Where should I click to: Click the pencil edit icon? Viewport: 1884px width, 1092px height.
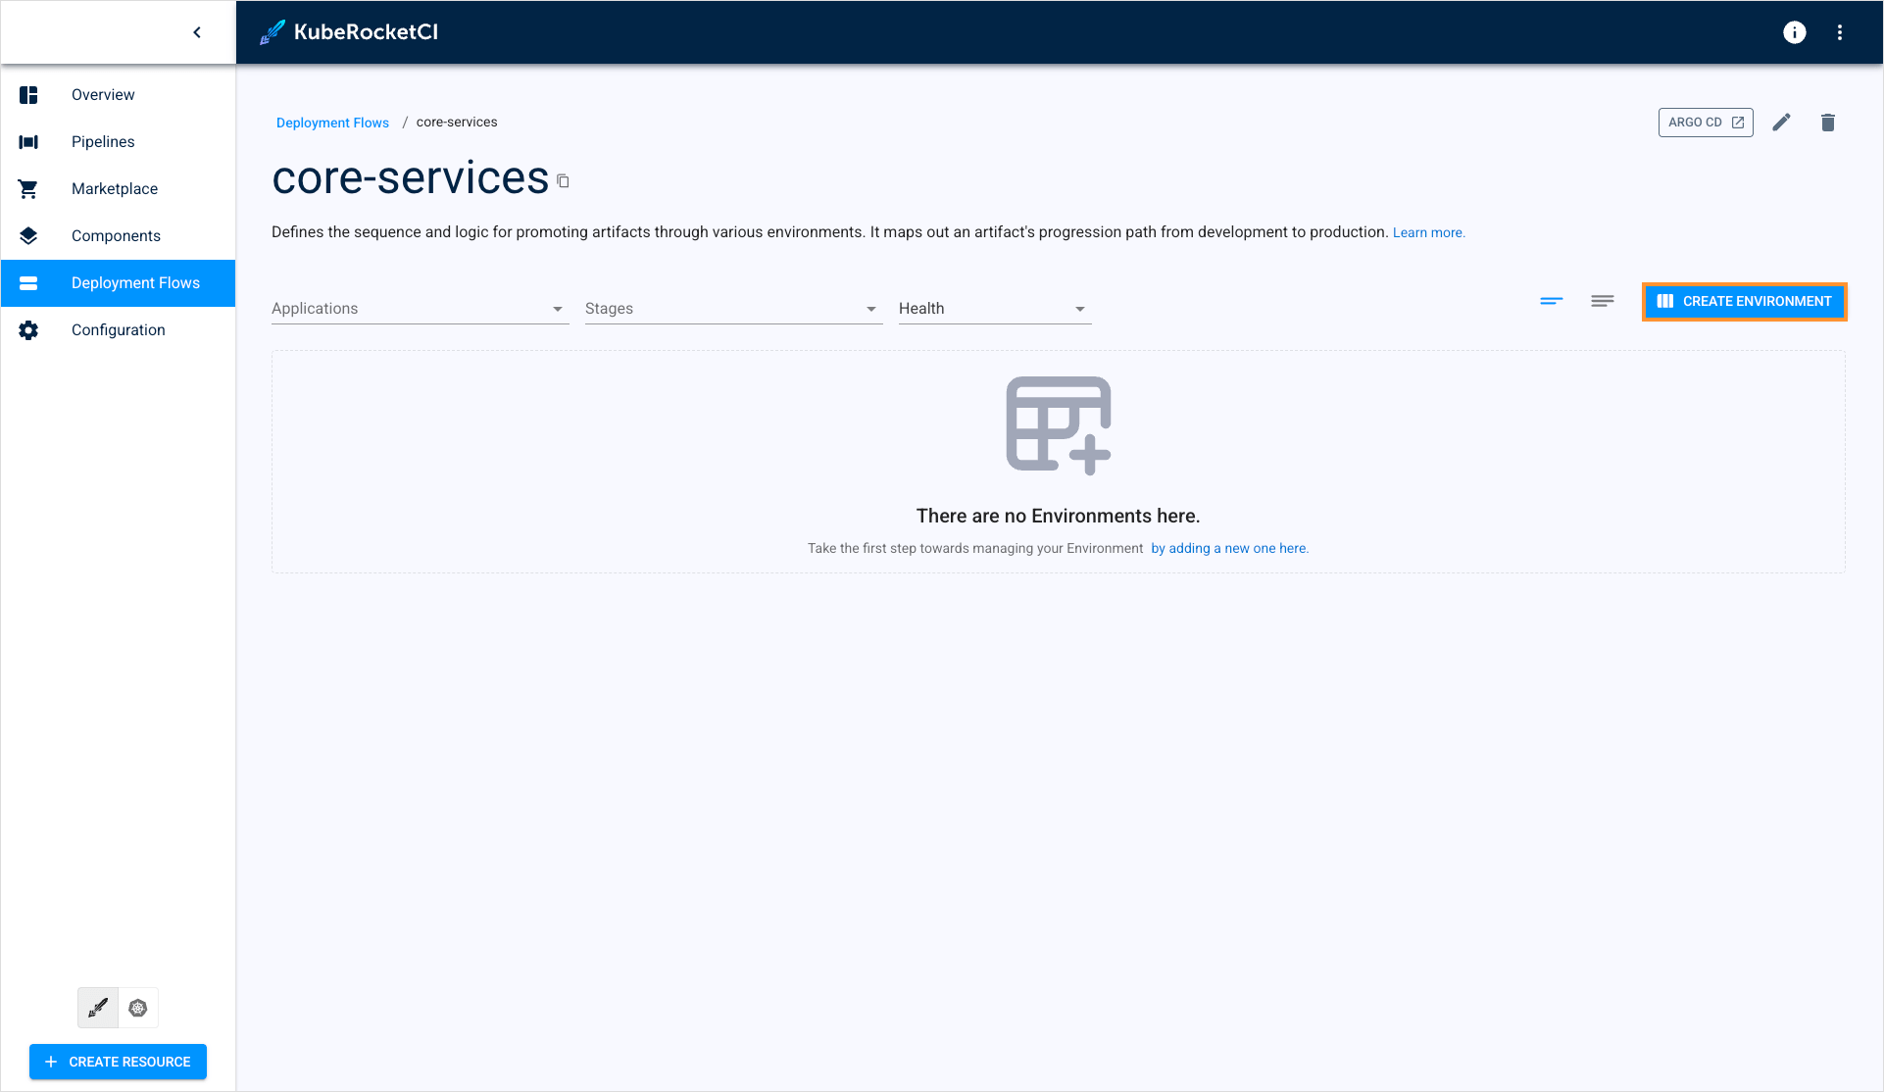(1781, 123)
